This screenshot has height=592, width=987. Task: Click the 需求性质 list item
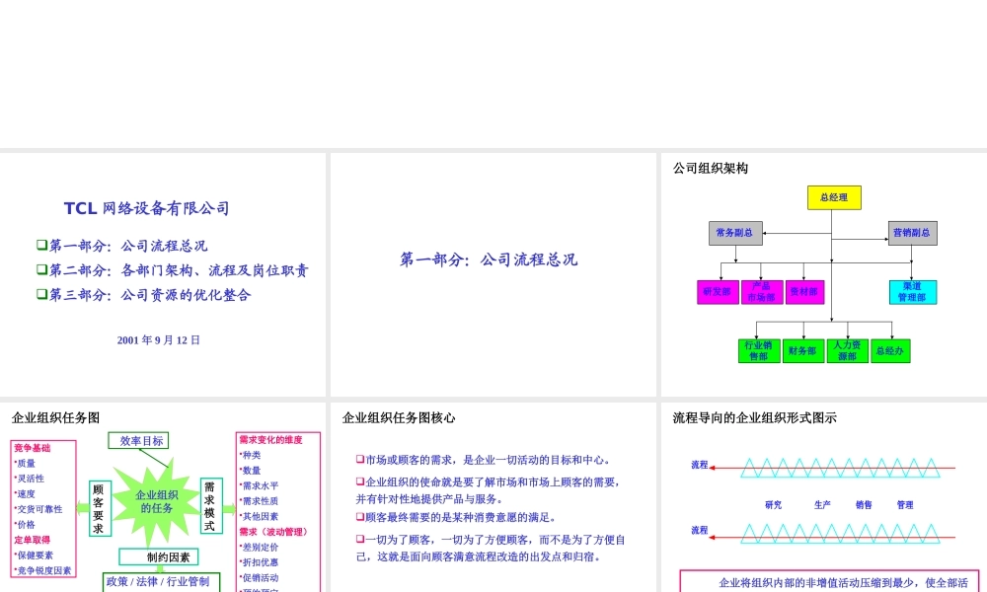260,501
